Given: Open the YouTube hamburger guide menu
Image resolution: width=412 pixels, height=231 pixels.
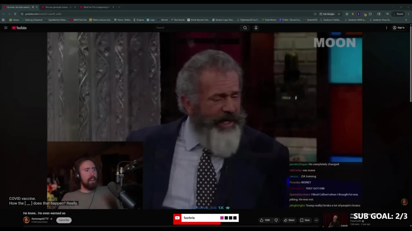Looking at the screenshot, I should tap(6, 28).
